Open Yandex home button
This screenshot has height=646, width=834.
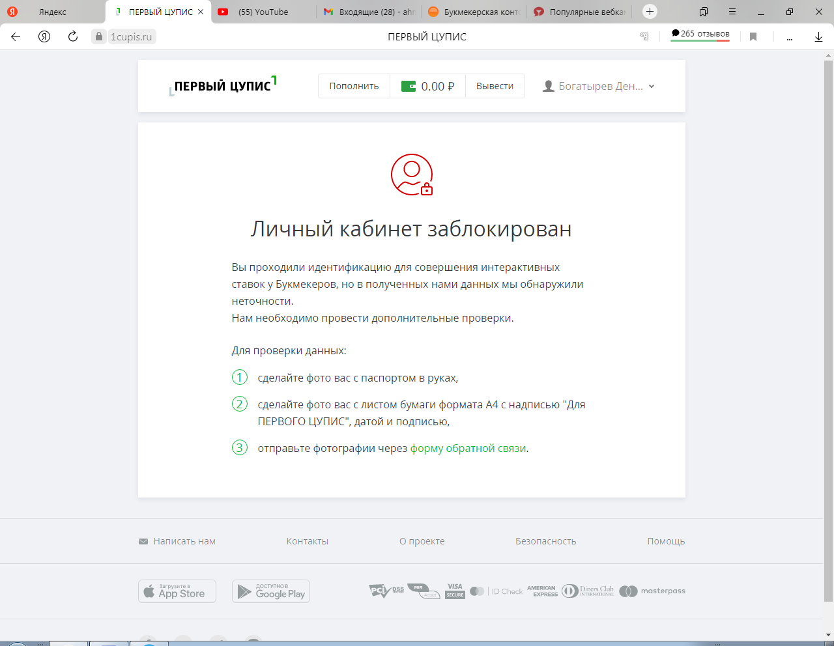point(44,36)
